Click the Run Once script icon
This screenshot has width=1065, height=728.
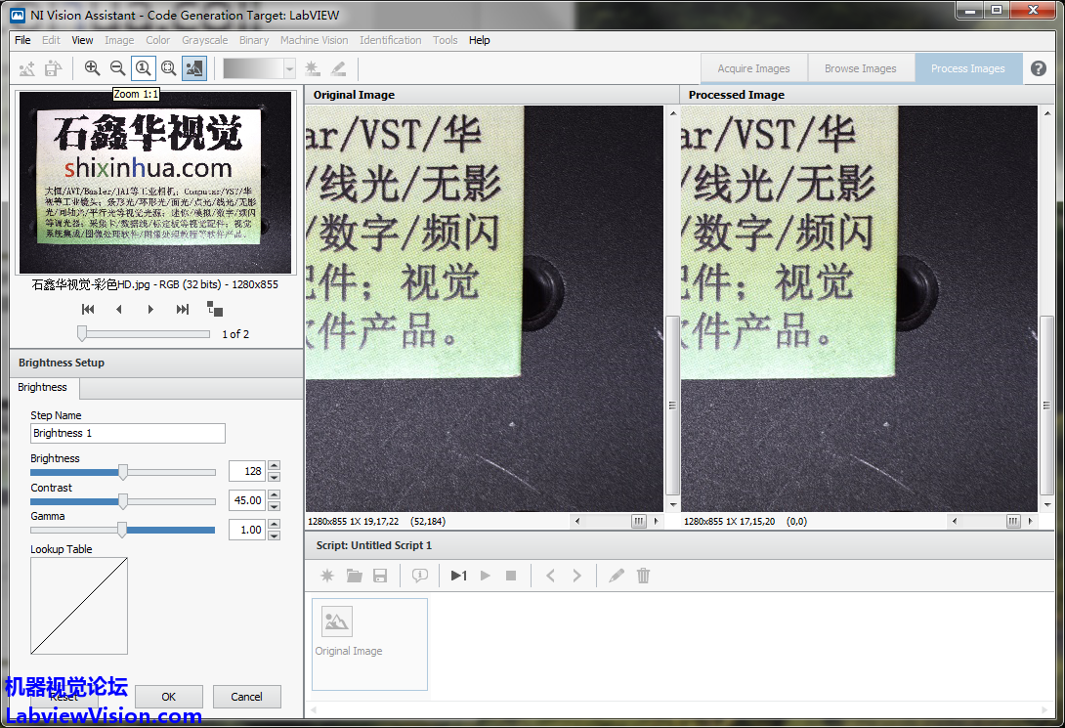(459, 576)
